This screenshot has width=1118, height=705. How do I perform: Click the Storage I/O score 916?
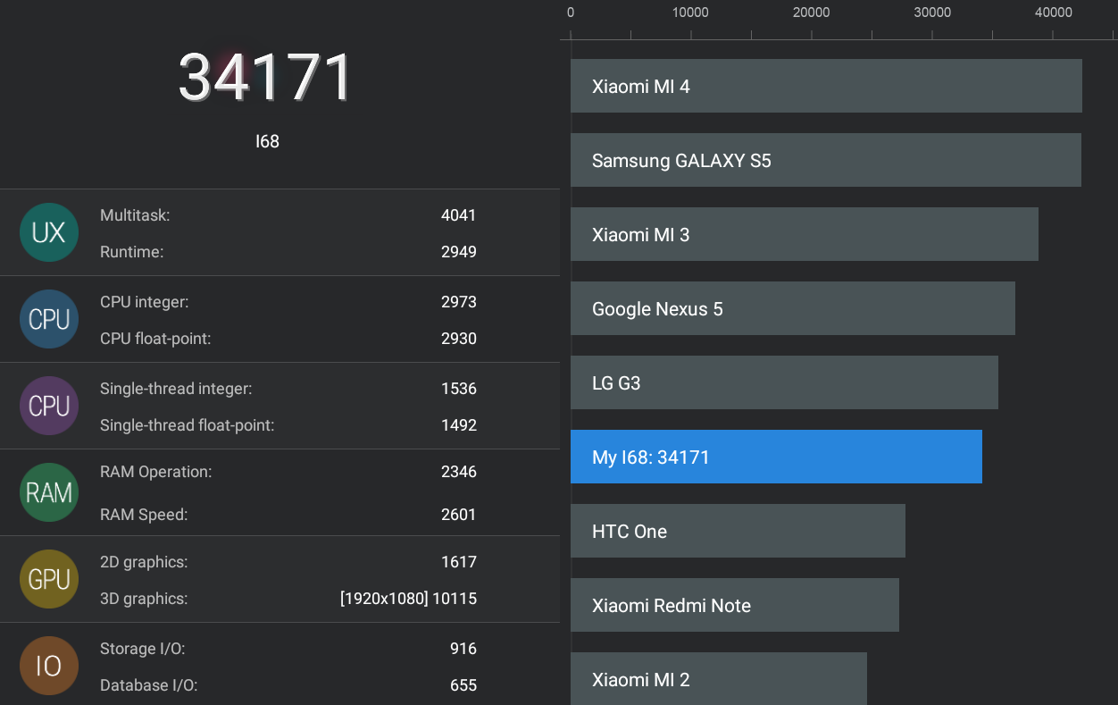463,649
